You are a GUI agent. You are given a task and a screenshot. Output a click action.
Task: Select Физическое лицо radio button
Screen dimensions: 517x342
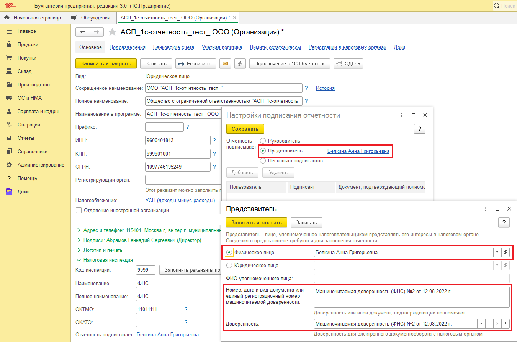[229, 253]
